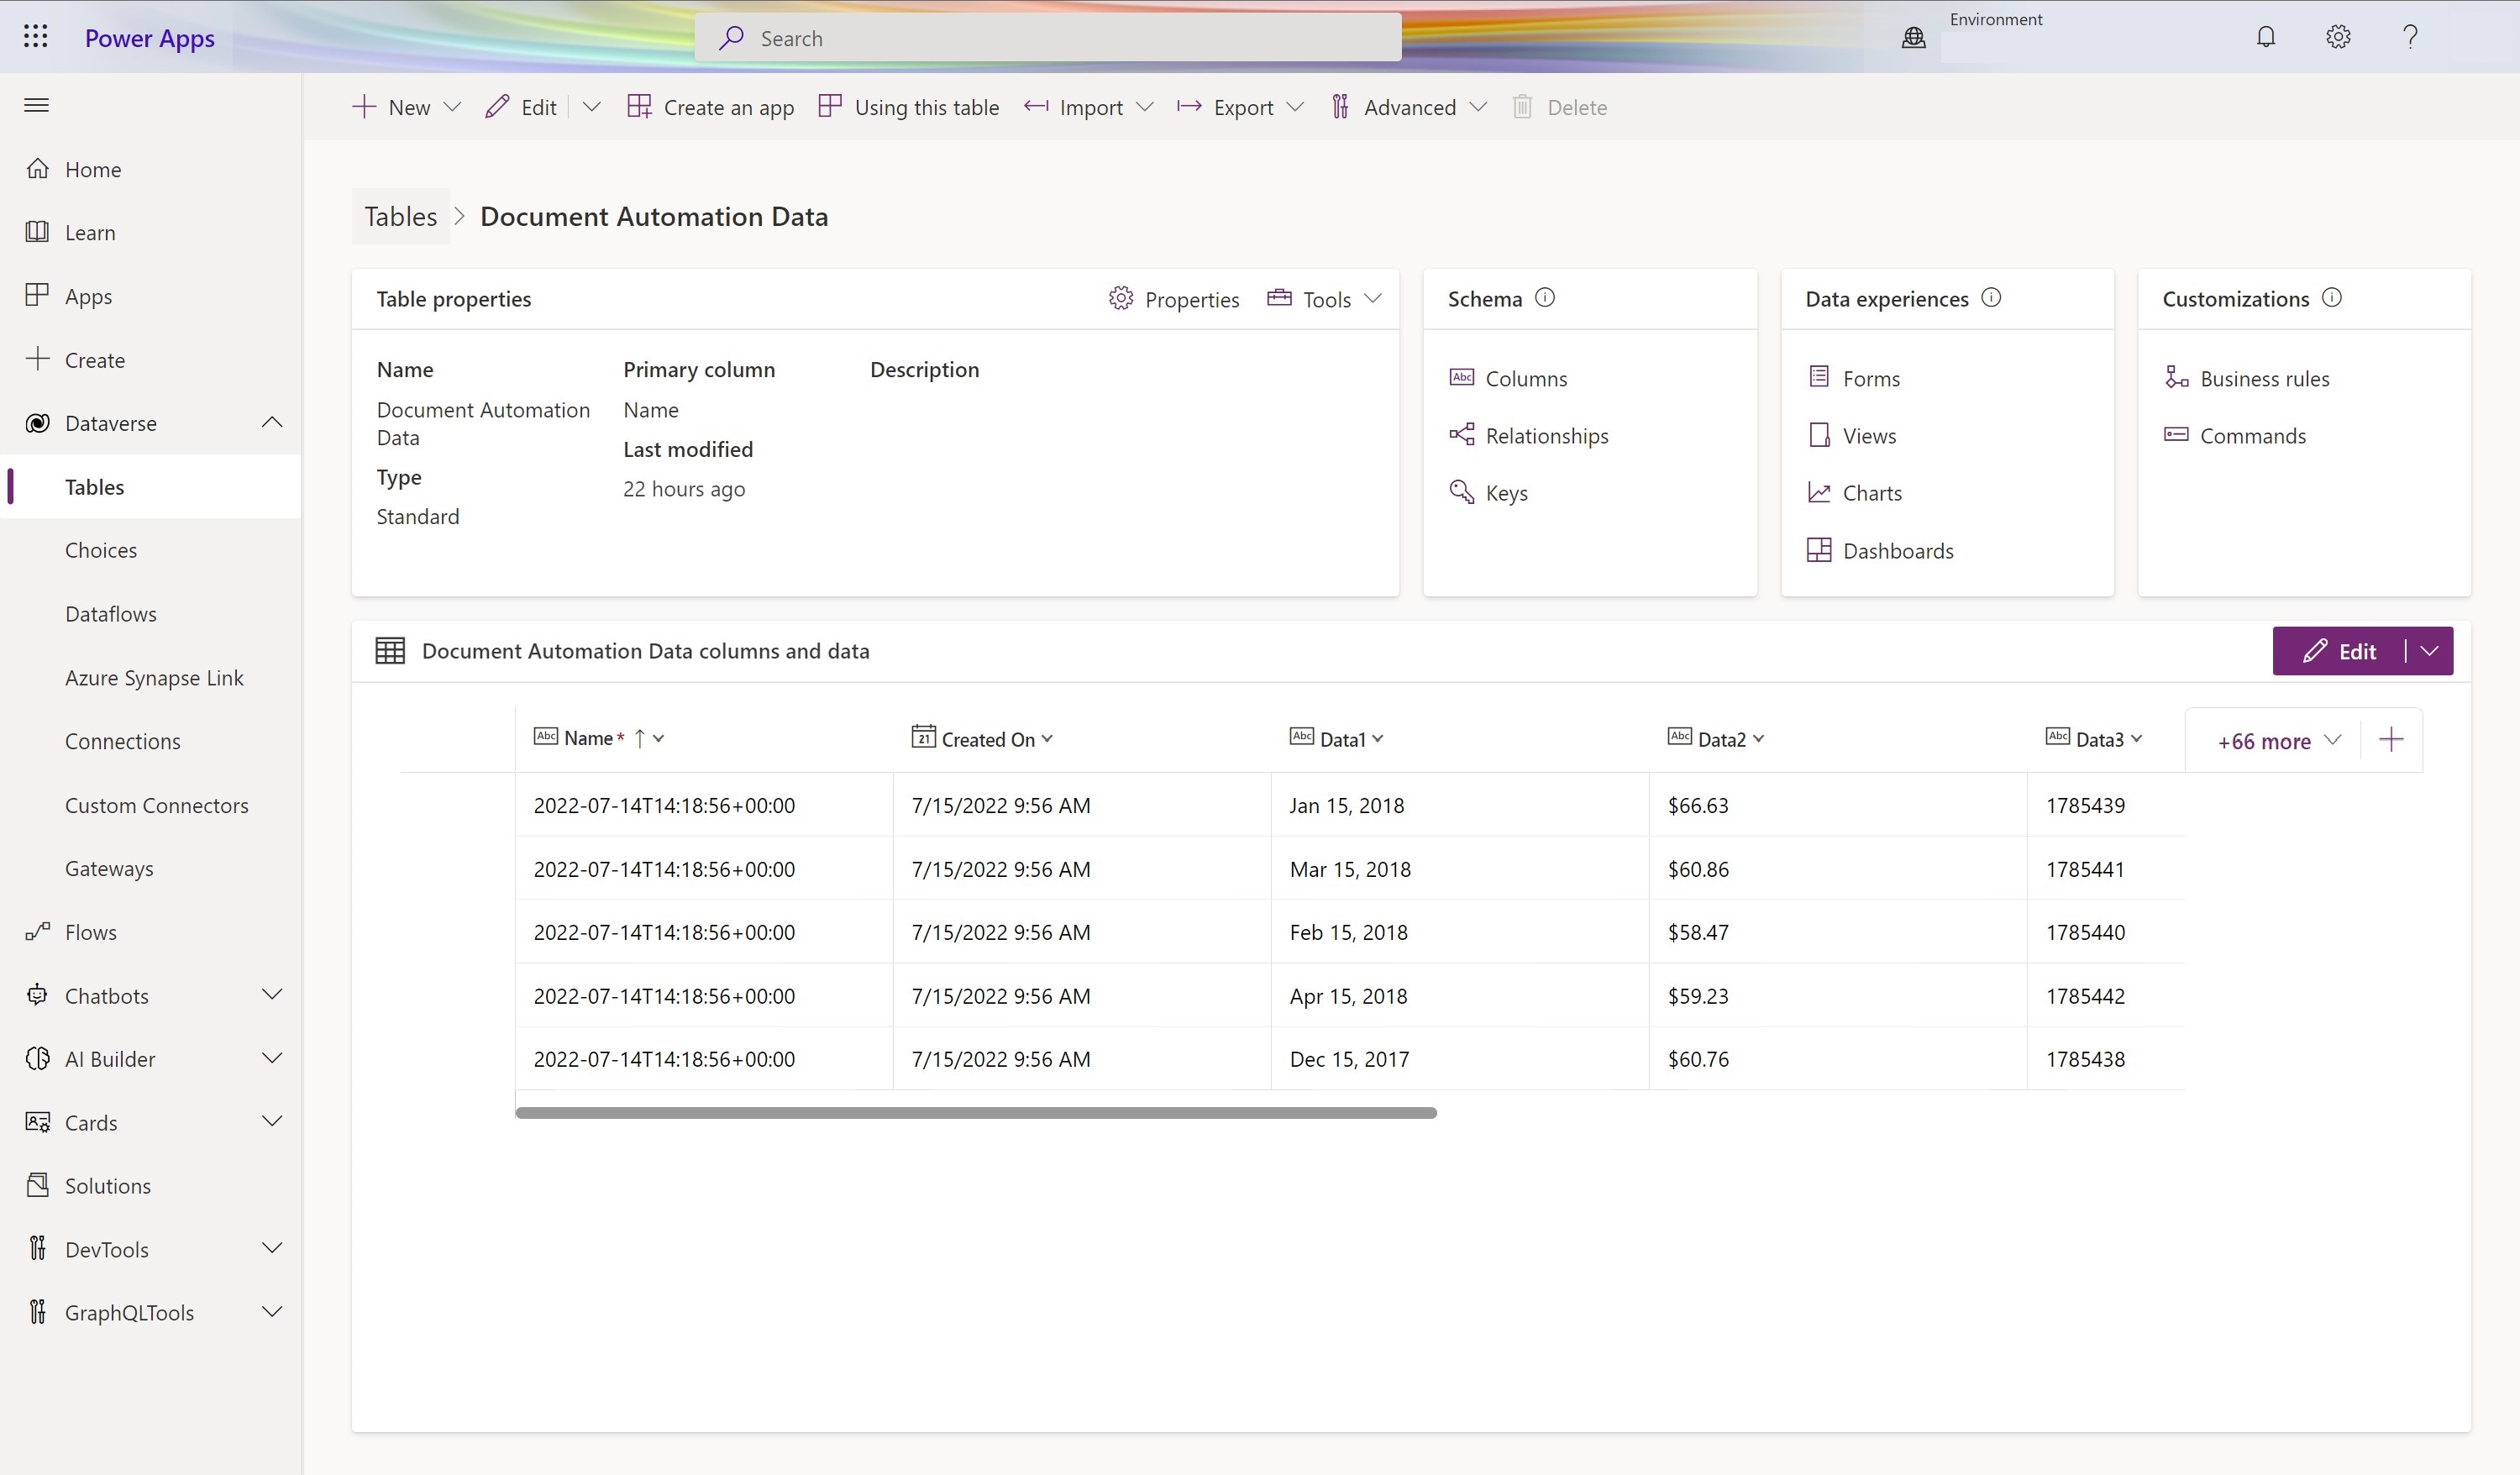The height and width of the screenshot is (1475, 2520).
Task: Click info icon next to Data experiences
Action: (x=1991, y=298)
